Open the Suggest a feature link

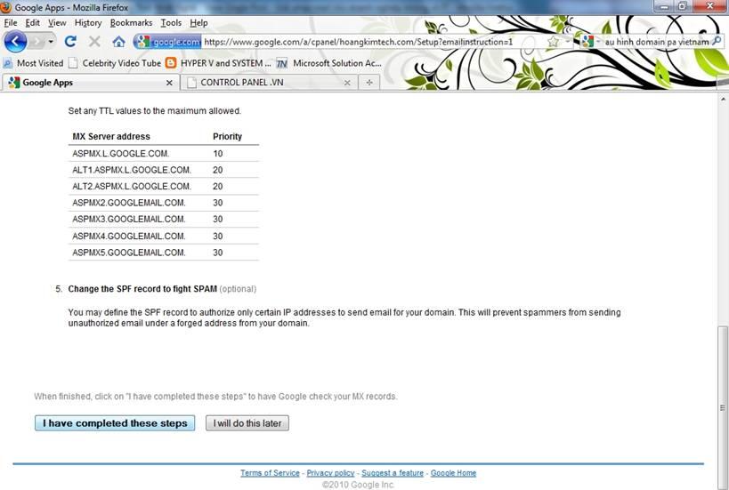[x=393, y=473]
